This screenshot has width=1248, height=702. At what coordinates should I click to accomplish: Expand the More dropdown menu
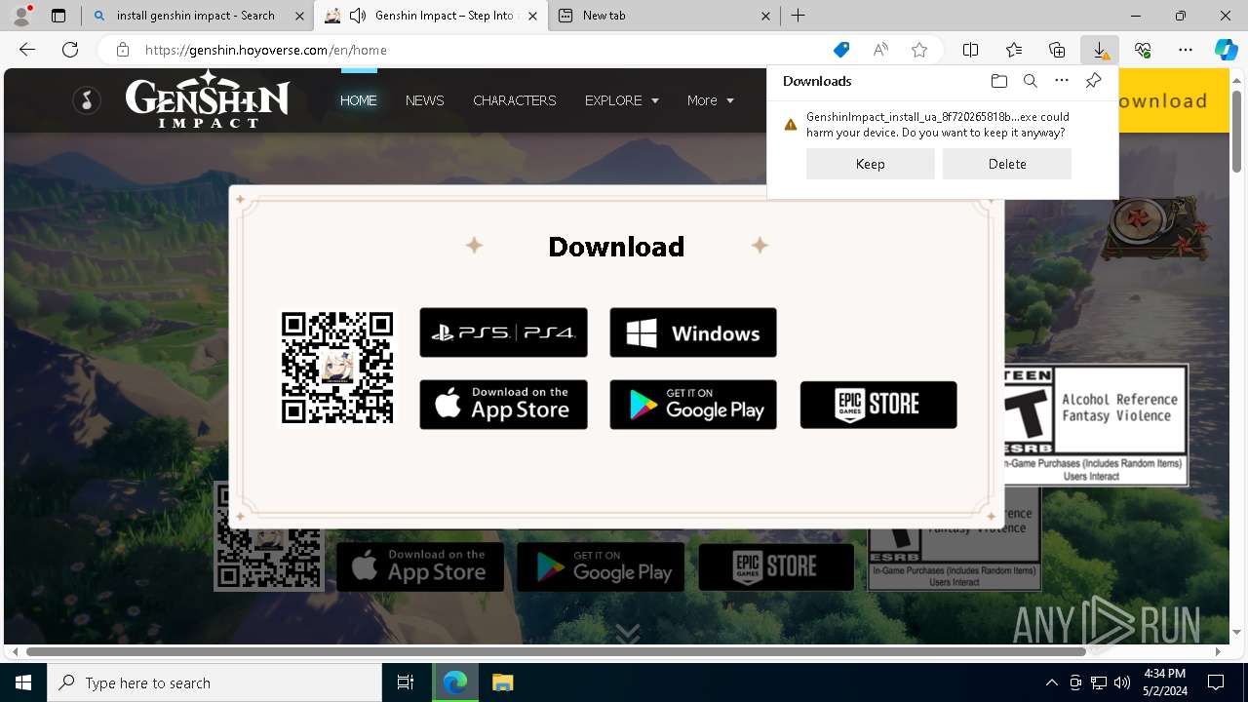710,100
